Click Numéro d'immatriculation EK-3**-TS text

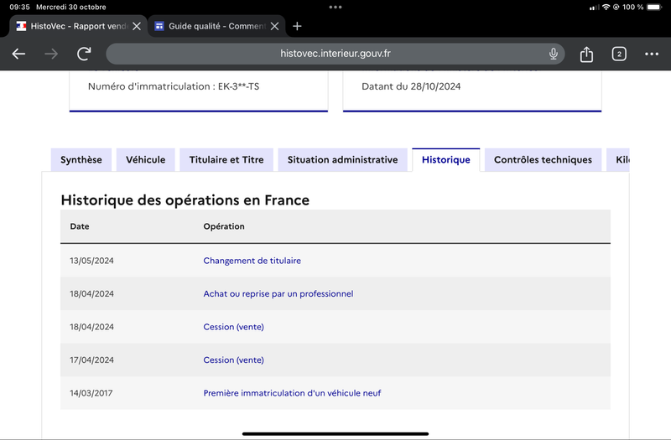pyautogui.click(x=174, y=86)
